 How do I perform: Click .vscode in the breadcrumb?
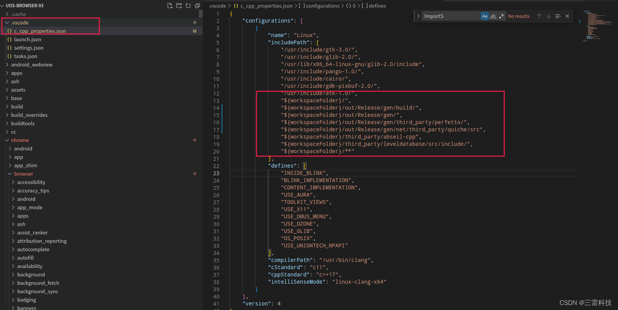coord(218,6)
